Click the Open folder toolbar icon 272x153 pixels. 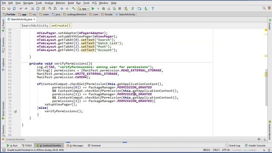[3, 8]
